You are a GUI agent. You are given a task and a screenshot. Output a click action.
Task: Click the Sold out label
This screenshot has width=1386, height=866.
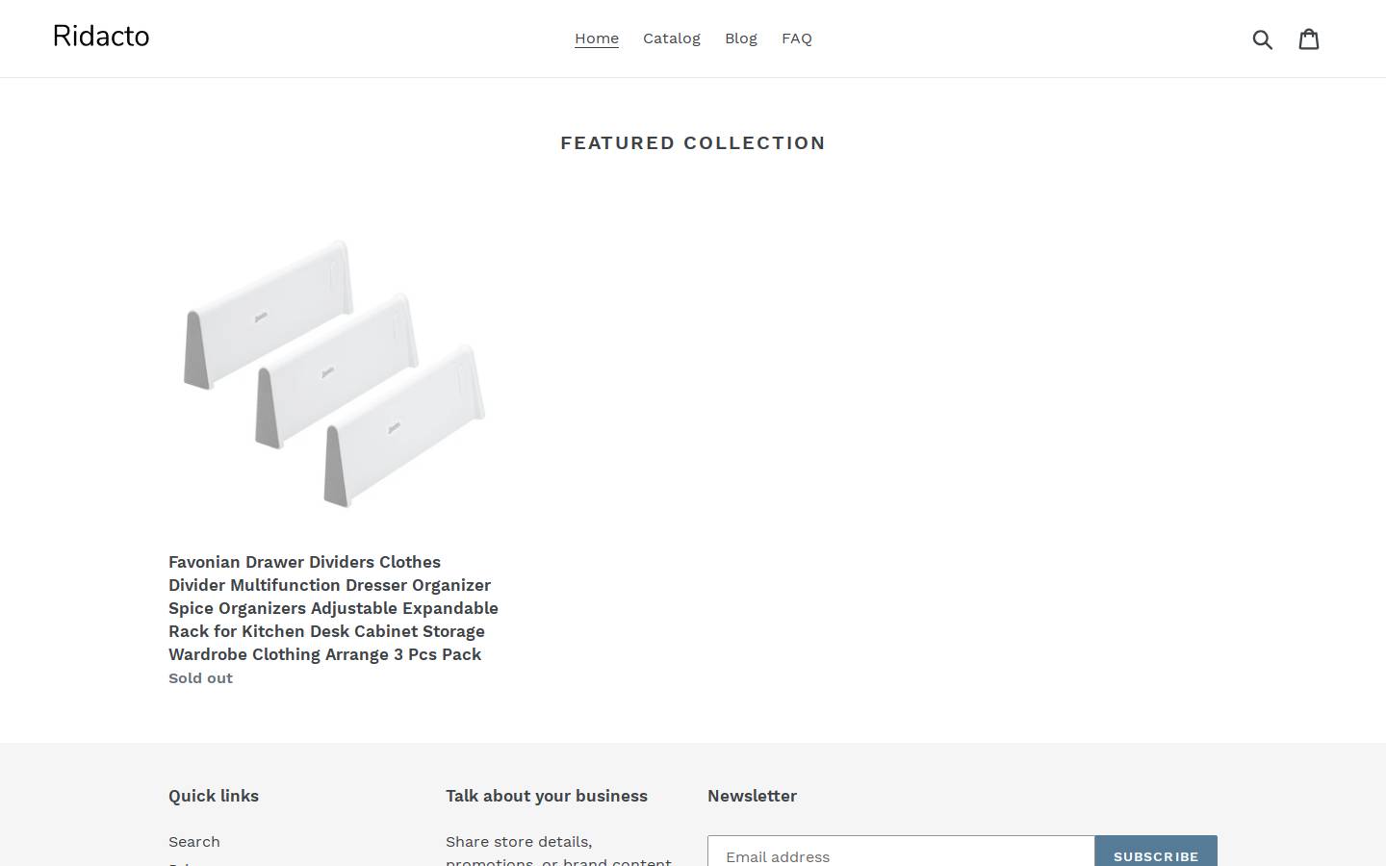[200, 678]
